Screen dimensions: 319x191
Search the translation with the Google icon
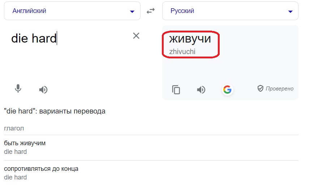pyautogui.click(x=227, y=89)
